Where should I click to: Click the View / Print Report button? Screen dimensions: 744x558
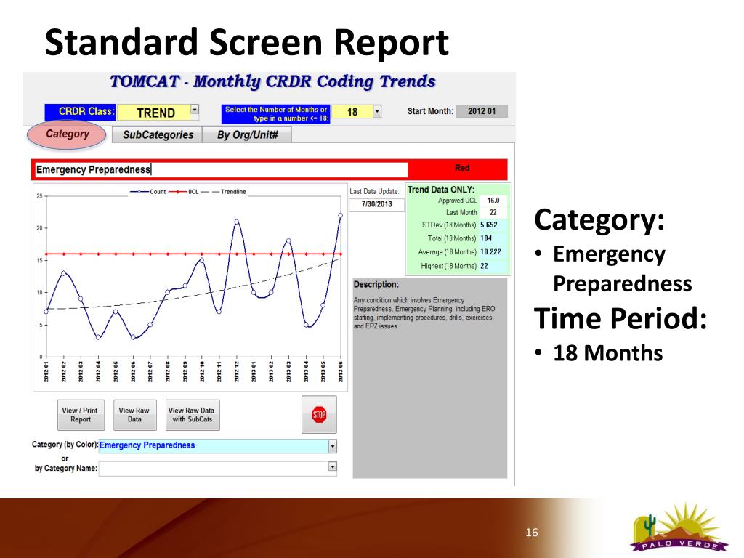(80, 415)
